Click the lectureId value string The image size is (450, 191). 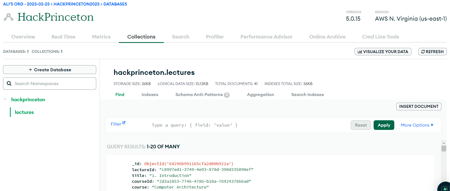(x=206, y=170)
